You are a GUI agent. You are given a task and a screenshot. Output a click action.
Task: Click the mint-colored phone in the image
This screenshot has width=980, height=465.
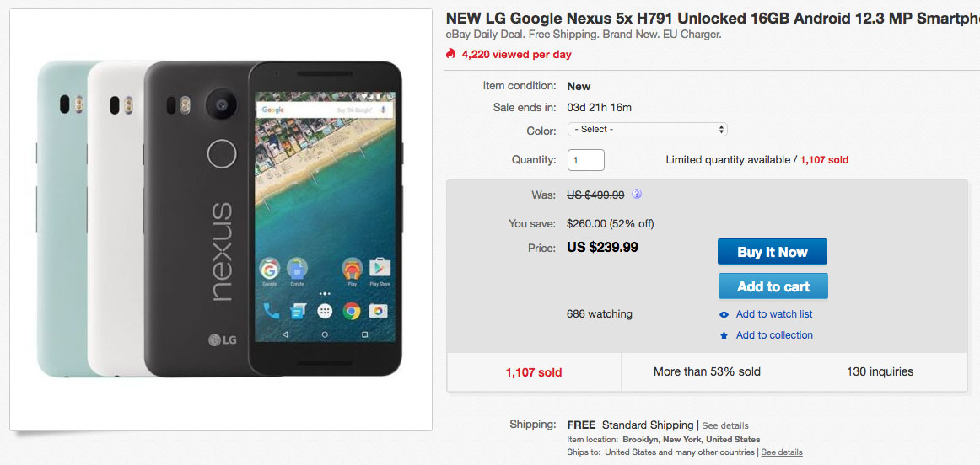[61, 219]
